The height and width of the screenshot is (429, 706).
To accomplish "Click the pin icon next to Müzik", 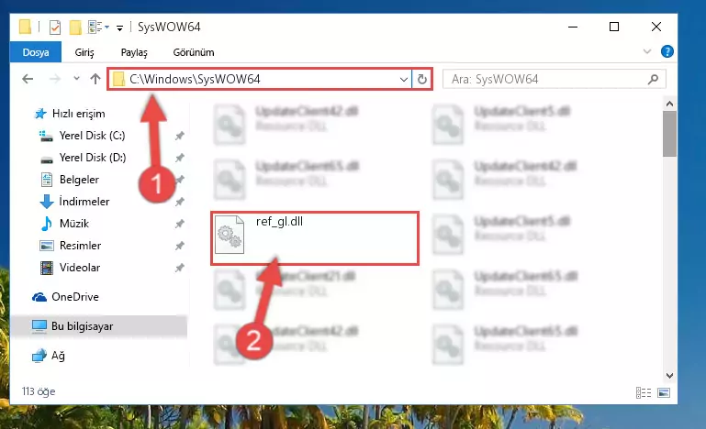I will (180, 224).
